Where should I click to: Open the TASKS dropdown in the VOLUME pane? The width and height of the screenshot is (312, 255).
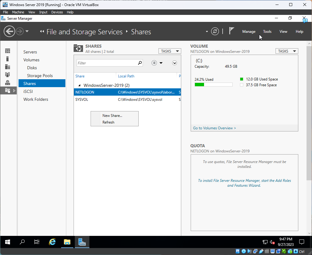click(x=286, y=51)
